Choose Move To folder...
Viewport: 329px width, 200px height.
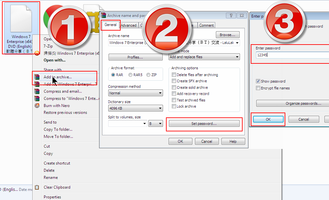click(x=58, y=137)
